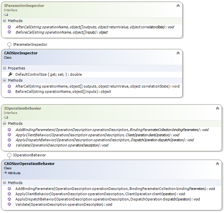
Task: Click AfterCall method cube icon in IParameterInspector
Action: pos(10,27)
